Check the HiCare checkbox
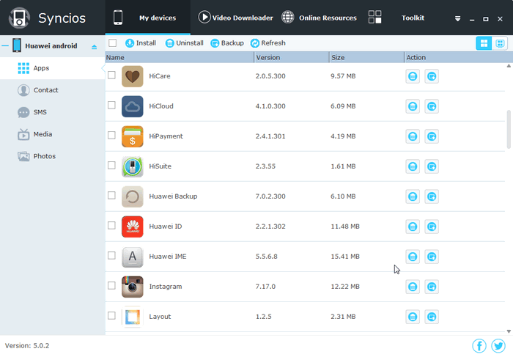 click(111, 75)
